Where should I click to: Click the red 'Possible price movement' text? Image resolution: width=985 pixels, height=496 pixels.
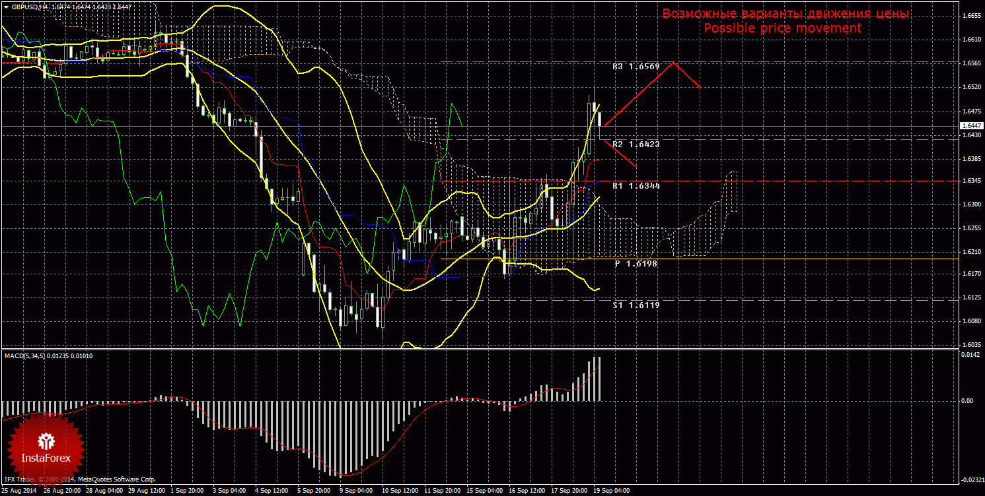click(x=782, y=28)
